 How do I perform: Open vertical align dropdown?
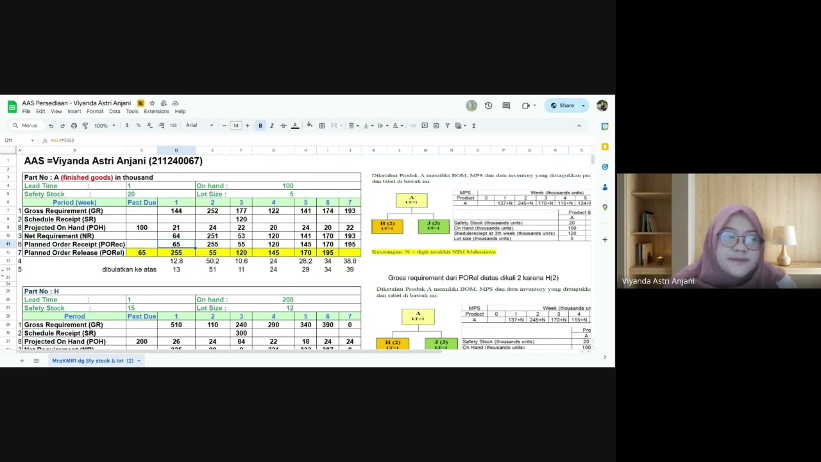click(x=368, y=126)
